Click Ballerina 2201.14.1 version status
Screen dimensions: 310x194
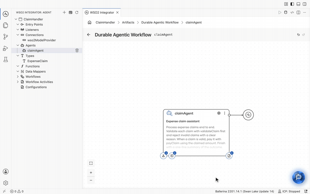click(245, 191)
